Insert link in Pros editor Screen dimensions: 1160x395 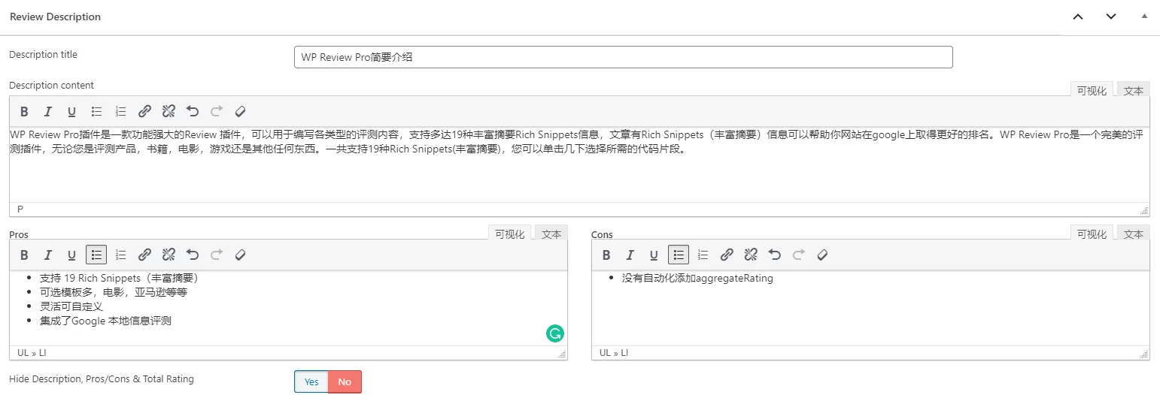tap(144, 255)
